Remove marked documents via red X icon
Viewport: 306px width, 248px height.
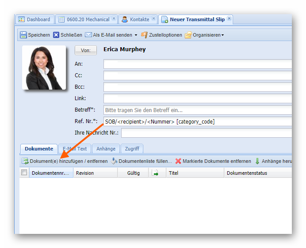tap(178, 162)
